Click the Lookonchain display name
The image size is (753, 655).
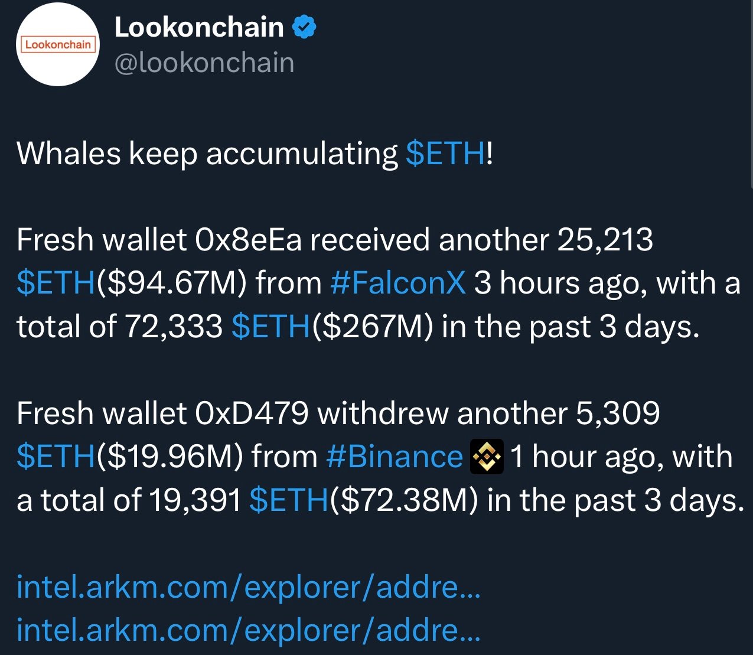click(x=199, y=28)
